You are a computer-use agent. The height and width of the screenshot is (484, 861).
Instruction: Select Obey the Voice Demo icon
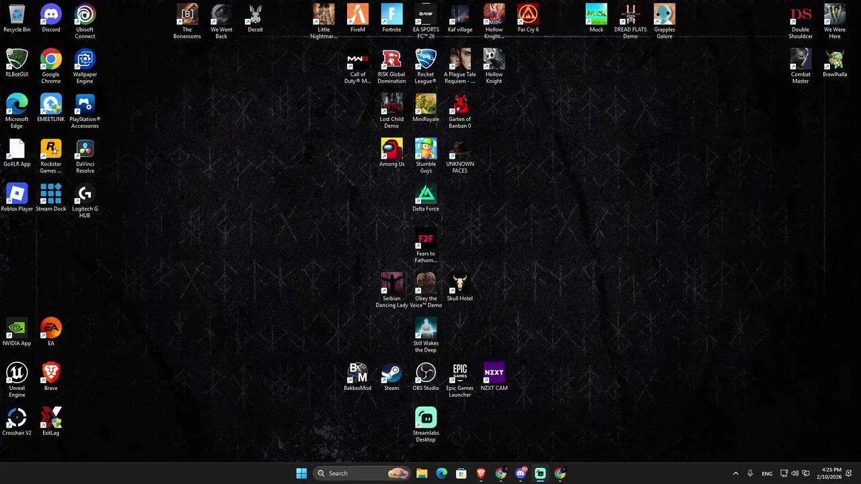coord(426,291)
